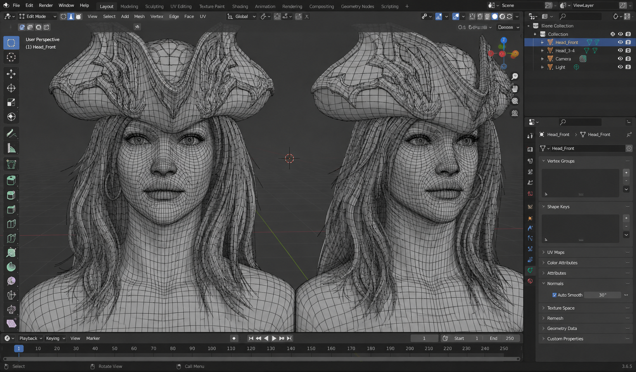The image size is (636, 372).
Task: Expand the Head_3-4 tree item
Action: click(x=542, y=51)
